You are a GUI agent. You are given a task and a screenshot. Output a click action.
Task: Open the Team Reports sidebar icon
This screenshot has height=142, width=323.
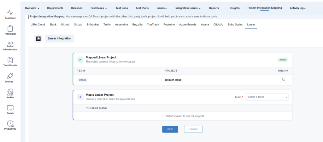[10, 60]
